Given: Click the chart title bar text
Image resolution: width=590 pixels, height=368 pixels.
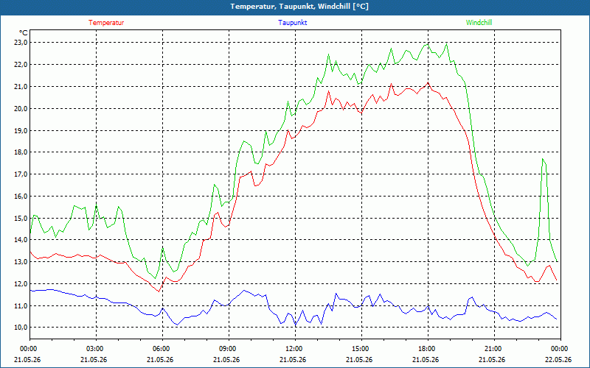Looking at the screenshot, I should (299, 7).
